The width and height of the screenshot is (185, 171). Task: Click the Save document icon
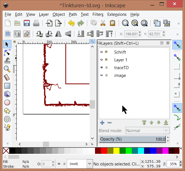pyautogui.click(x=27, y=23)
